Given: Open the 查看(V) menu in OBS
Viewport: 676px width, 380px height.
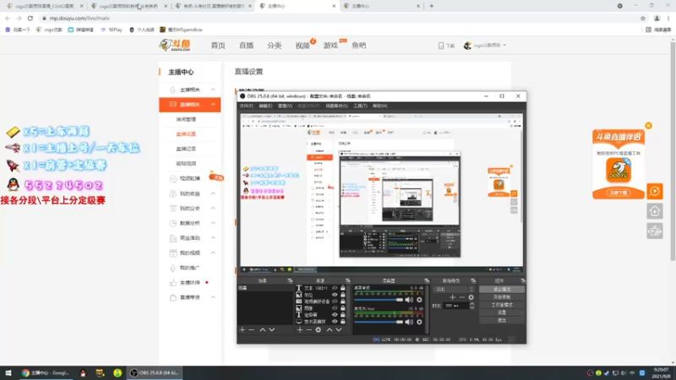Looking at the screenshot, I should (285, 106).
